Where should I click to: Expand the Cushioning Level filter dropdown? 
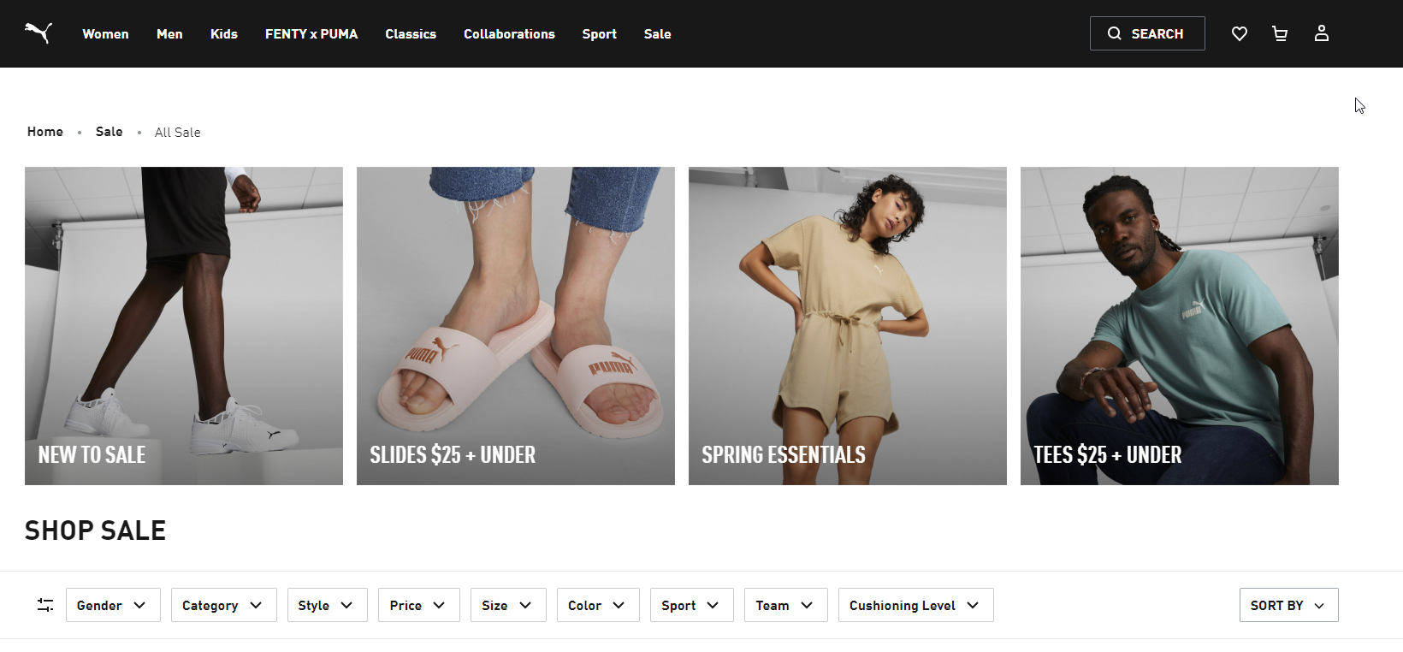916,605
